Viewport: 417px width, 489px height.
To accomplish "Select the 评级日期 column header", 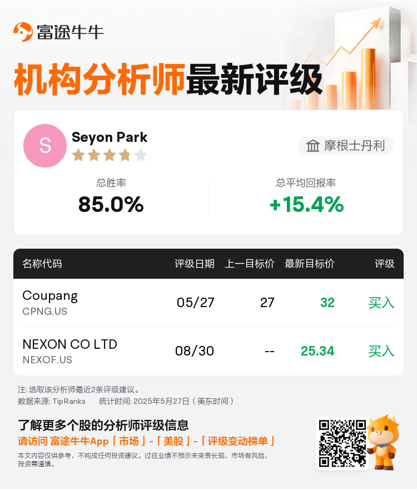I will pos(195,264).
